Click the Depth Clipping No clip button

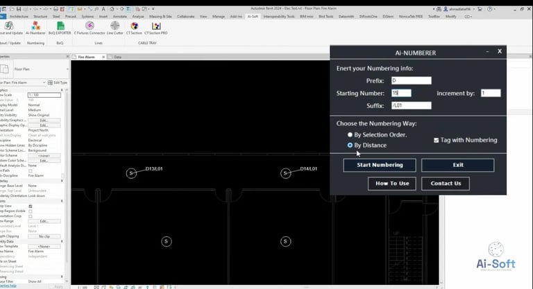pyautogui.click(x=44, y=236)
